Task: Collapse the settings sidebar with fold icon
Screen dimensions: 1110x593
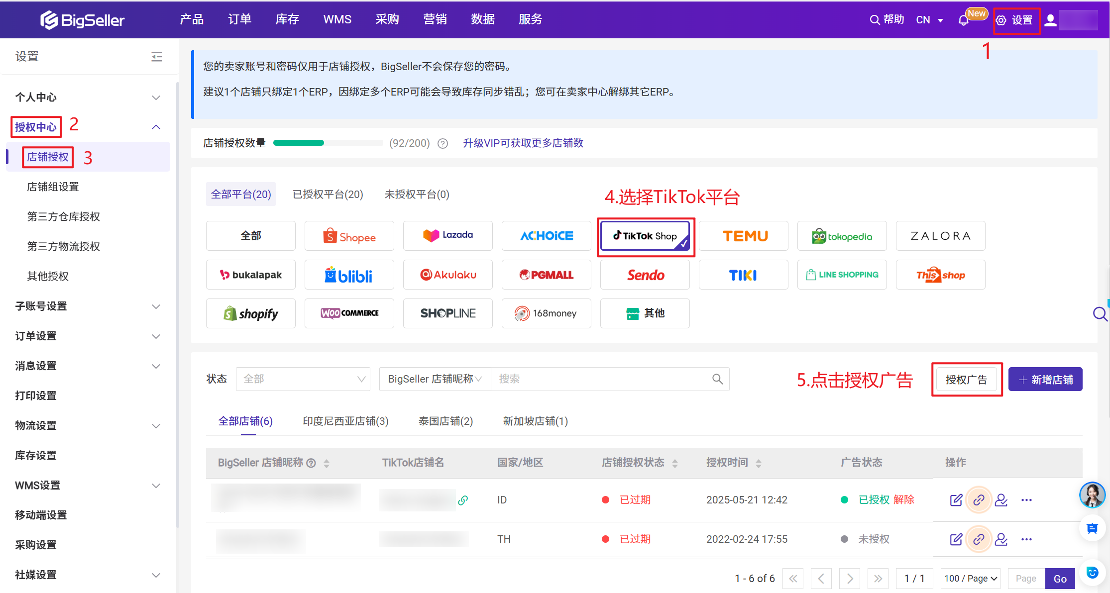Action: click(157, 57)
